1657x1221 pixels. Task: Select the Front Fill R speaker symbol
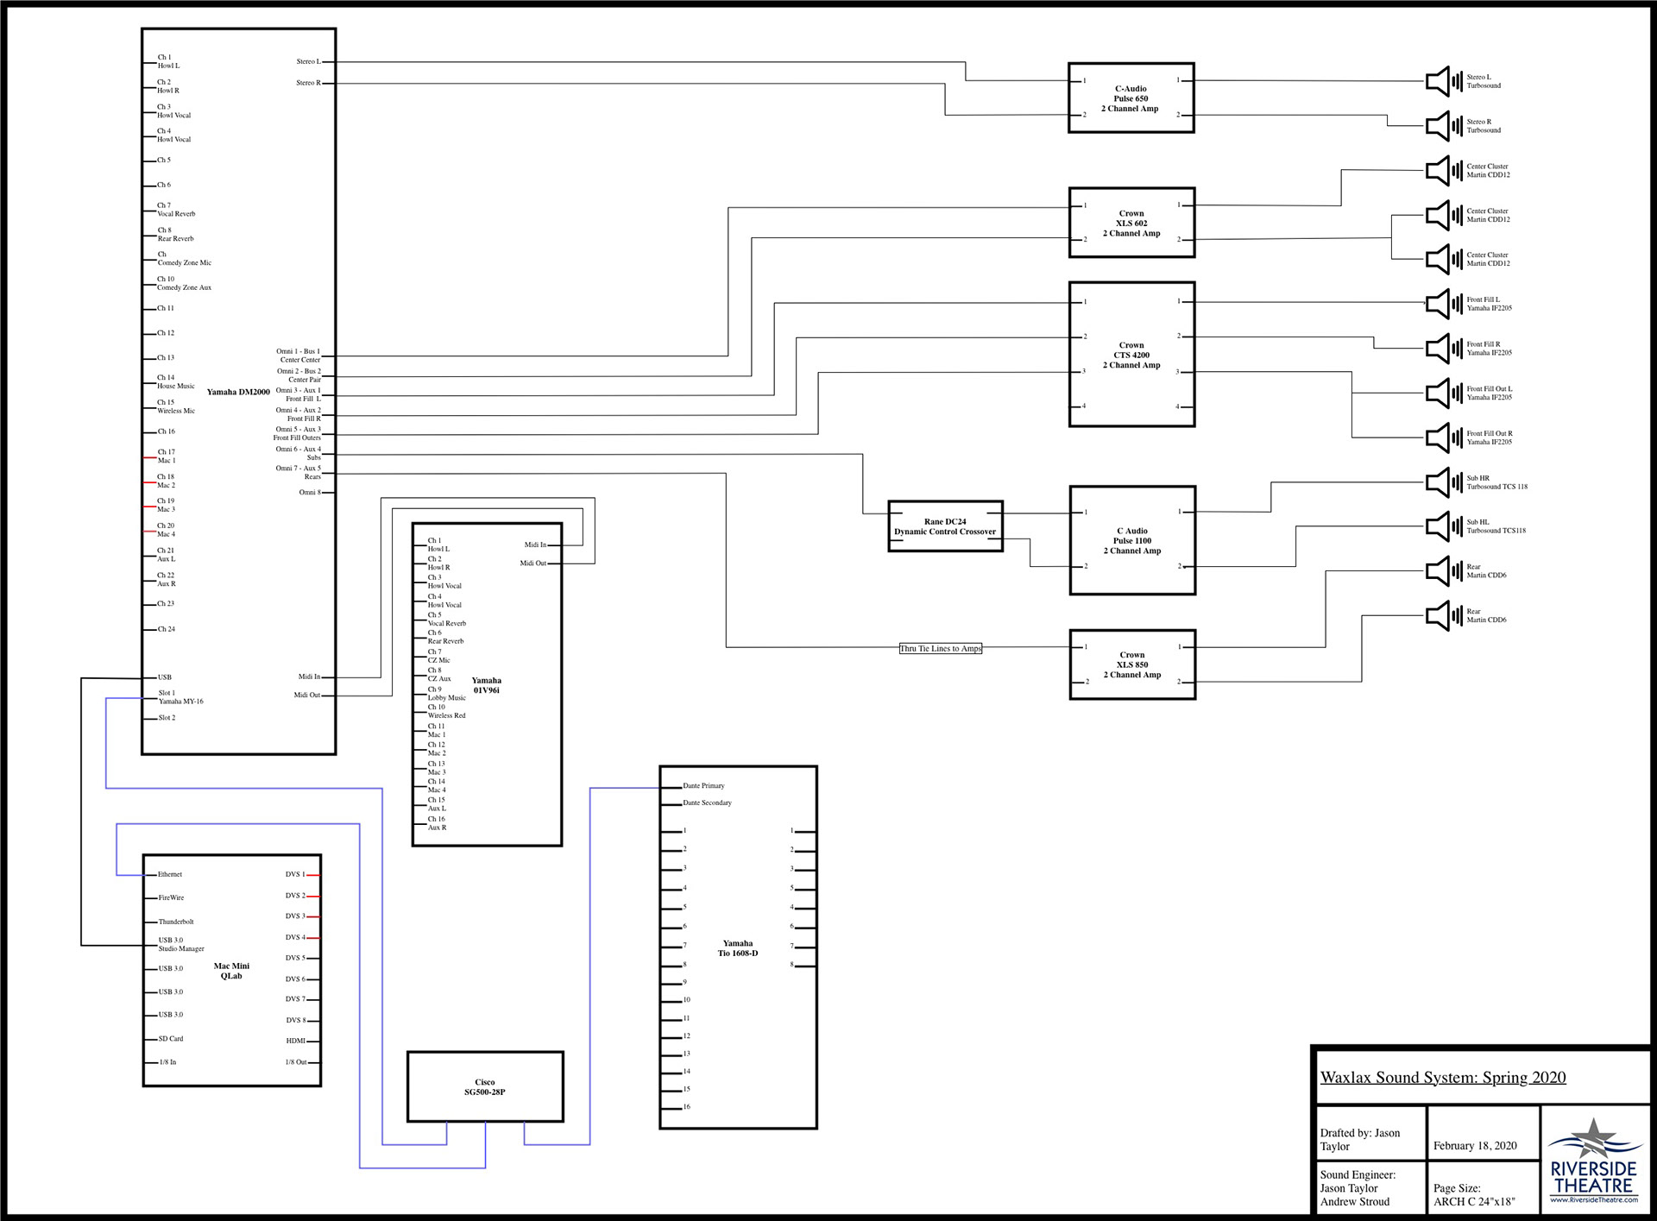(x=1443, y=349)
